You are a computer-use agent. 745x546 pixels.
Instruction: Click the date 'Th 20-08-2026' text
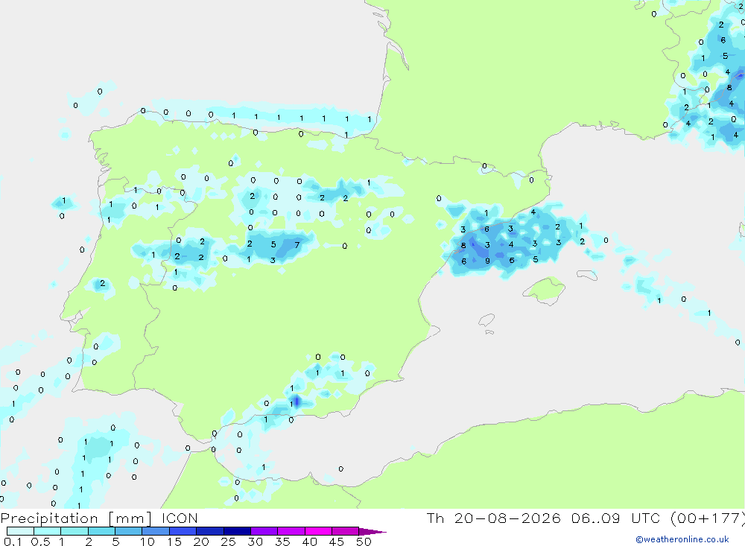(494, 518)
